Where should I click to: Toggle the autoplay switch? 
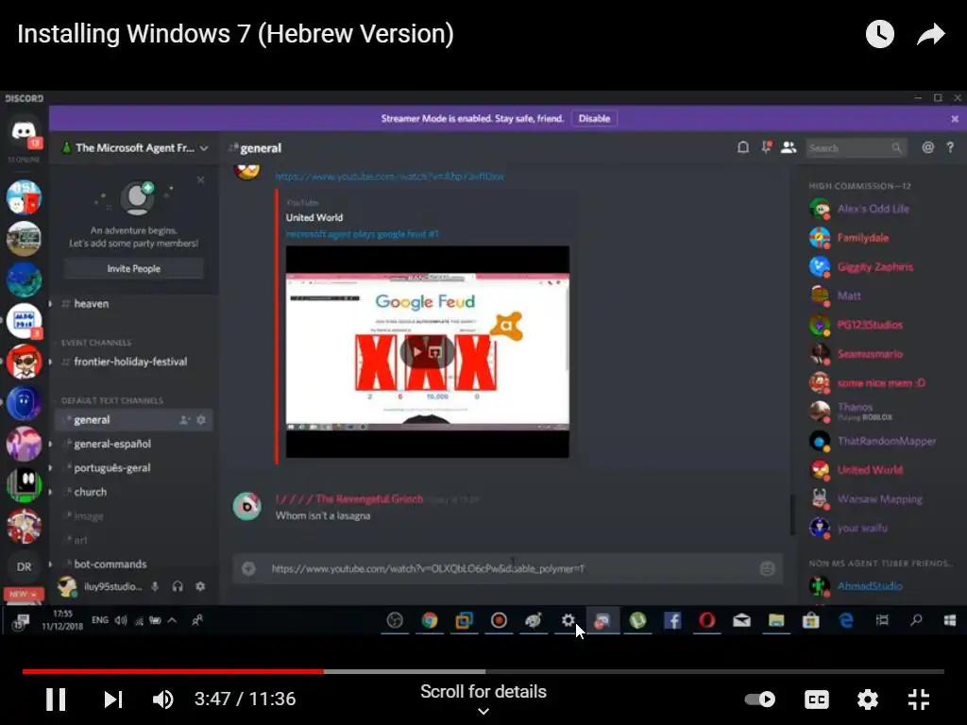[x=760, y=700]
